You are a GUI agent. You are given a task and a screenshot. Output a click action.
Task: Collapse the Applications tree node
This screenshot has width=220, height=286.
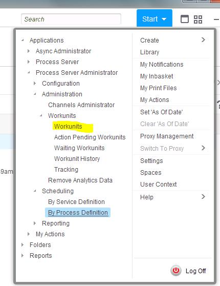pyautogui.click(x=23, y=40)
